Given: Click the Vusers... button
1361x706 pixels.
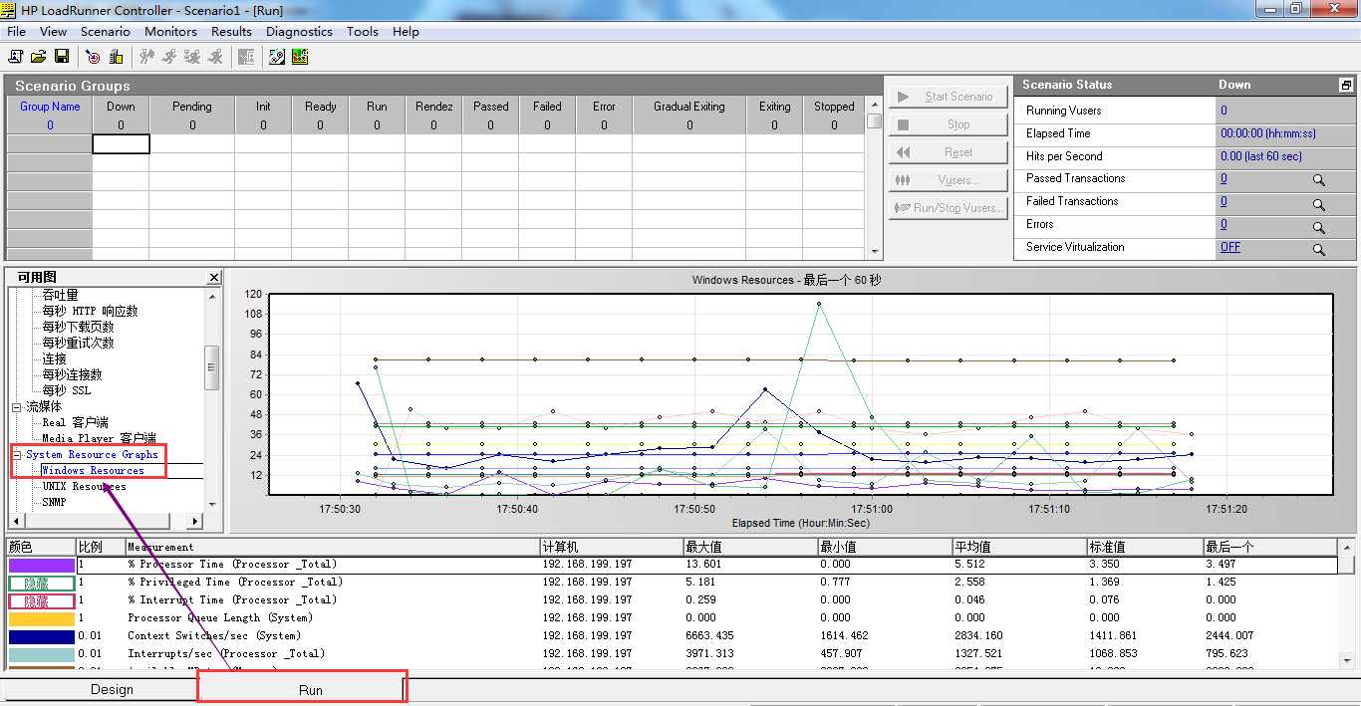Looking at the screenshot, I should click(x=948, y=180).
